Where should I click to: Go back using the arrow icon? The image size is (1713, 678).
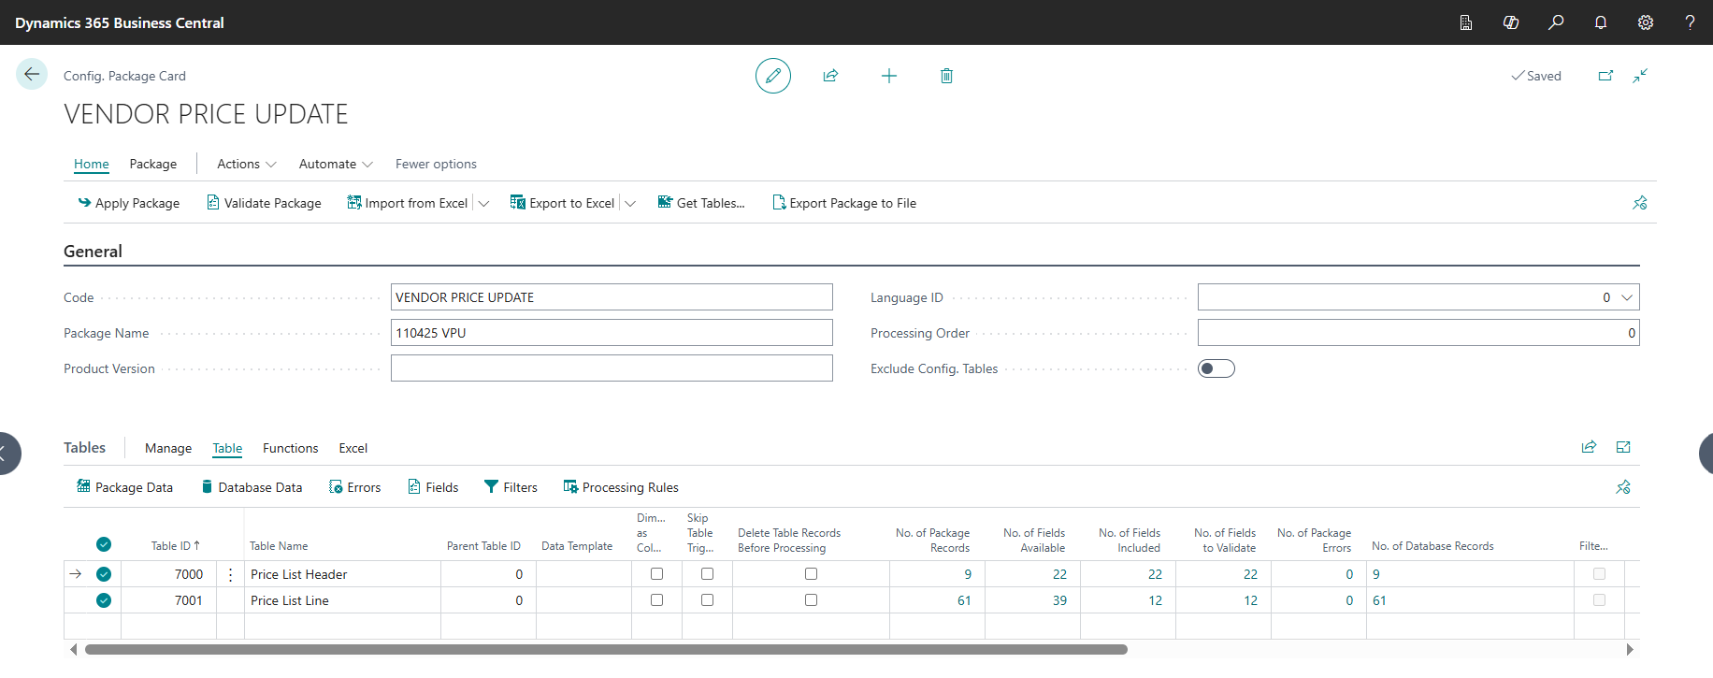tap(32, 75)
